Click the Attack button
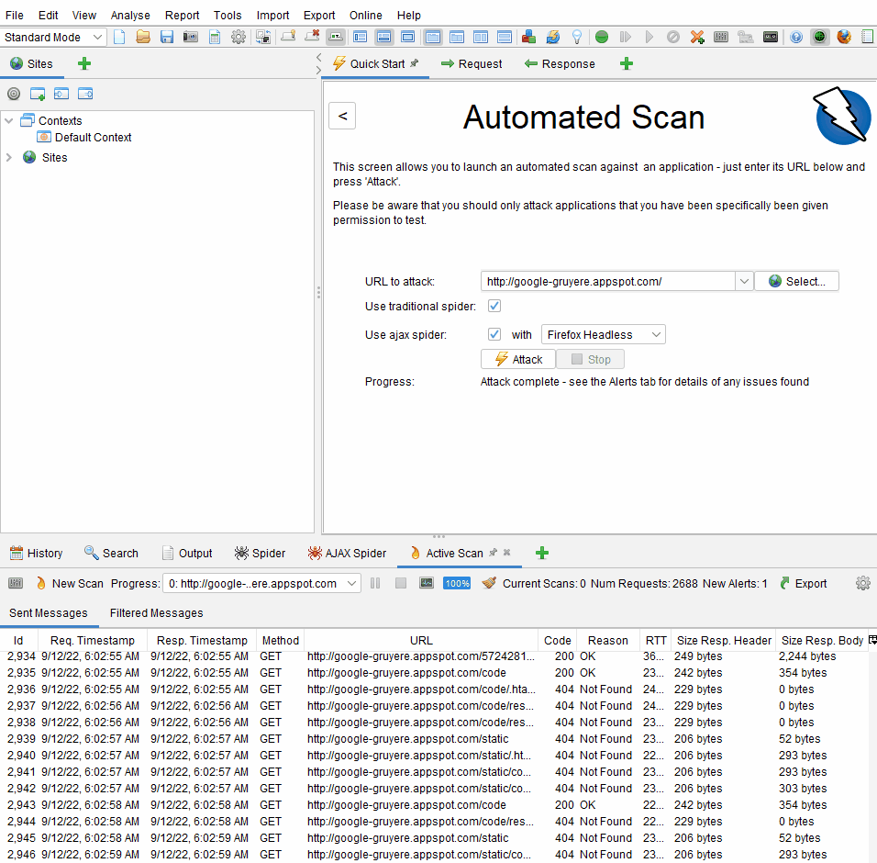 pos(518,359)
